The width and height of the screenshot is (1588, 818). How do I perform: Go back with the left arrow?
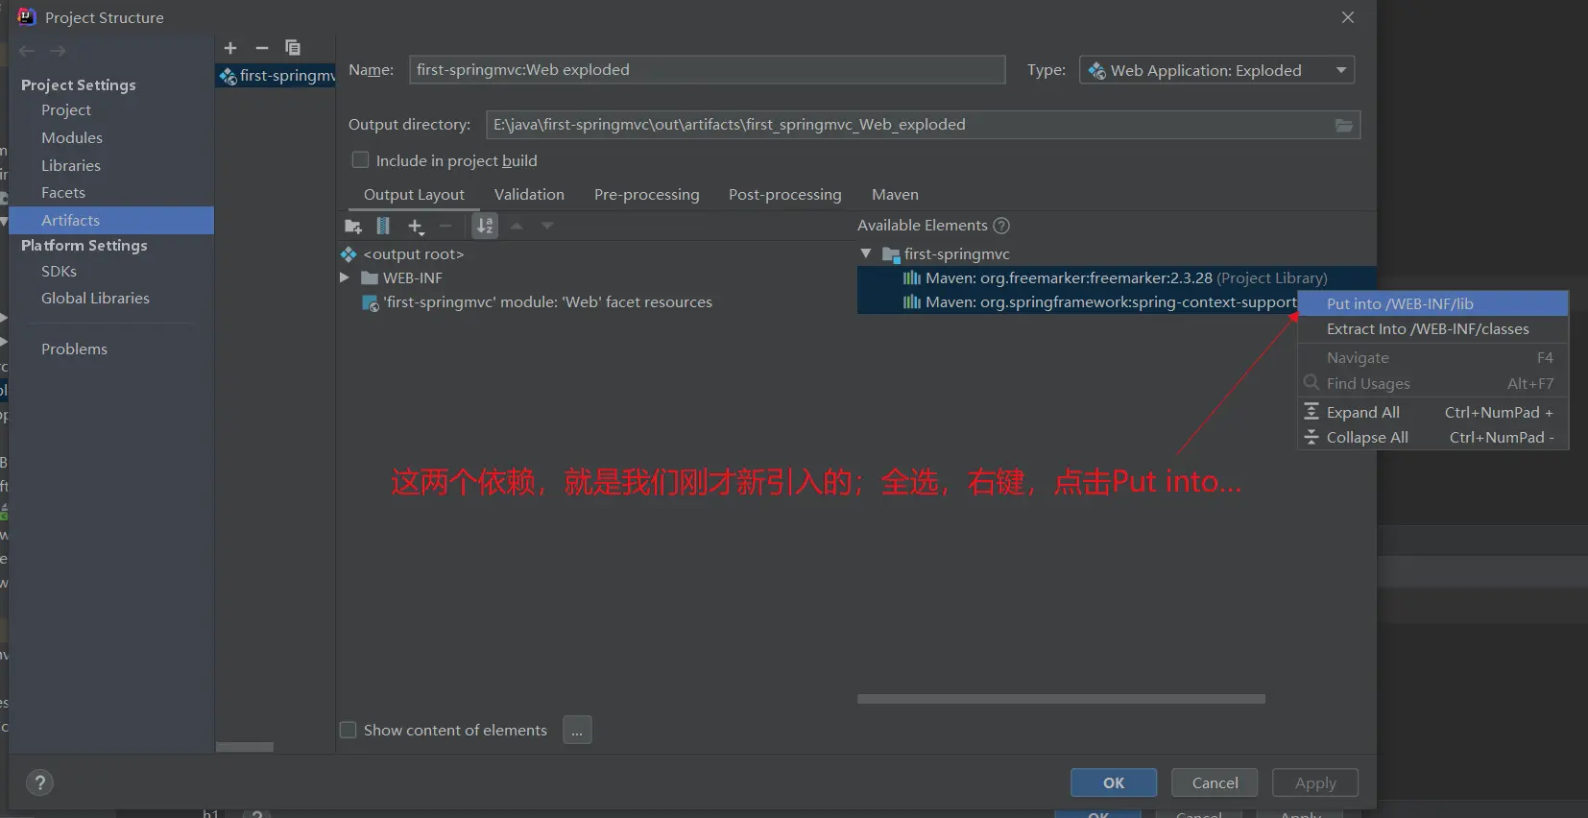(x=27, y=51)
